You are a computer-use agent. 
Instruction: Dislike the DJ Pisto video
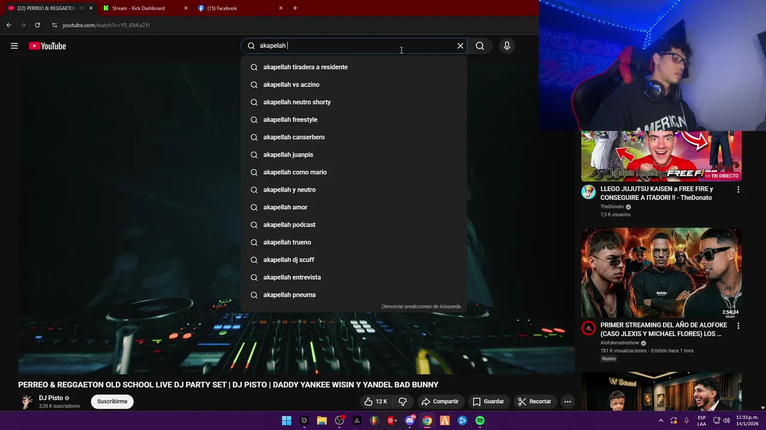403,401
